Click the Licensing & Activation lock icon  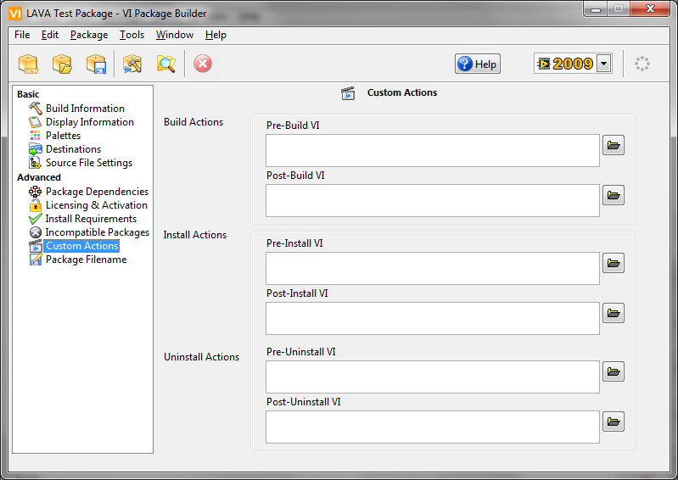35,204
